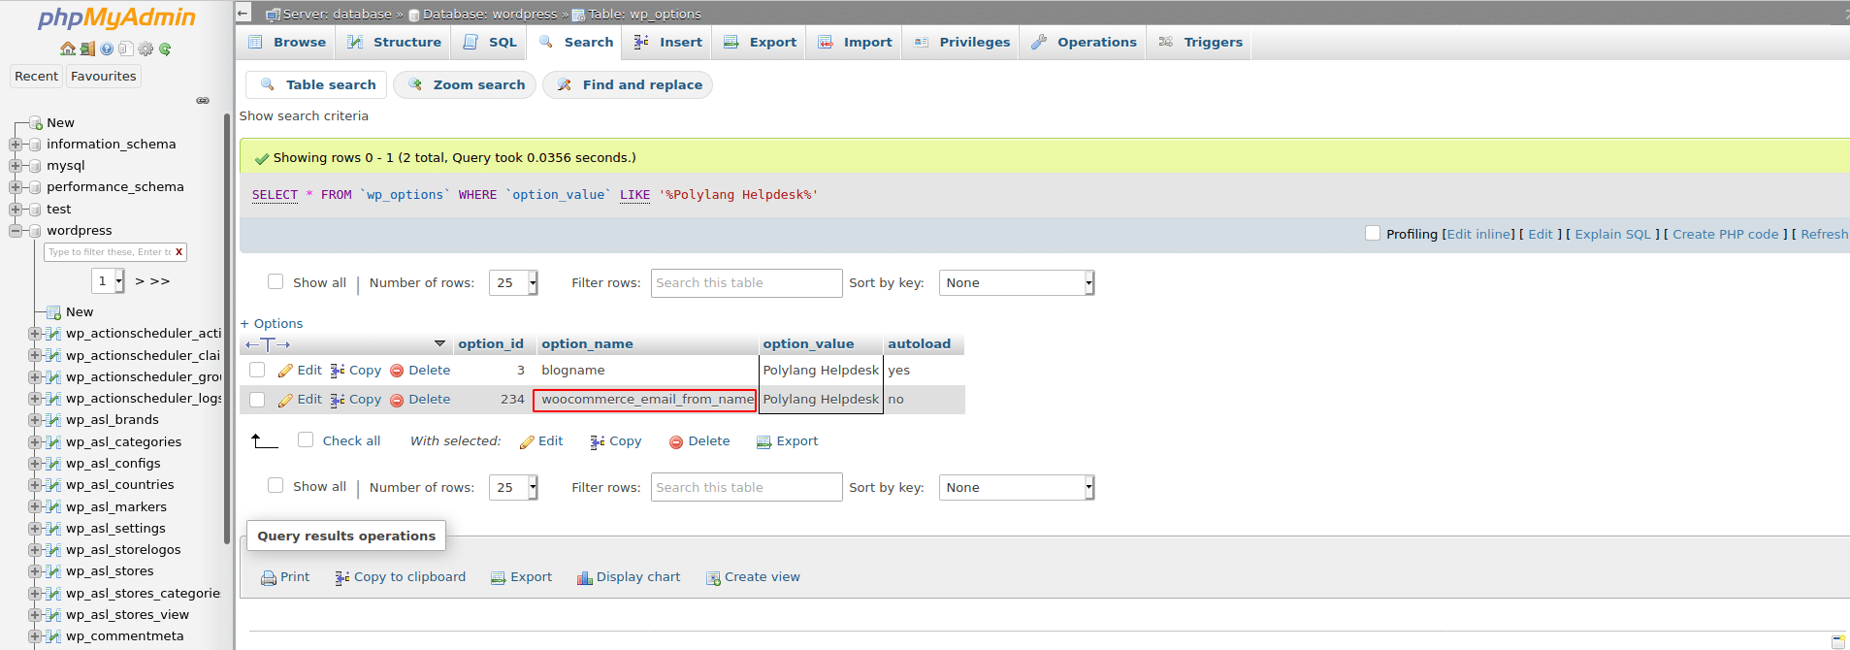Click the green reload navigation icon
Image resolution: width=1850 pixels, height=650 pixels.
[x=165, y=49]
